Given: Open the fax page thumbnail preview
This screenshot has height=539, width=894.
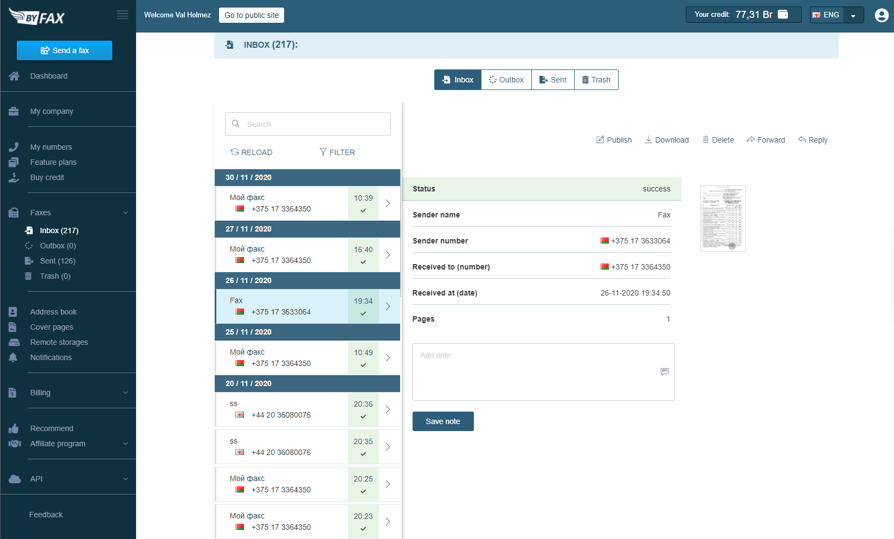Looking at the screenshot, I should 723,219.
